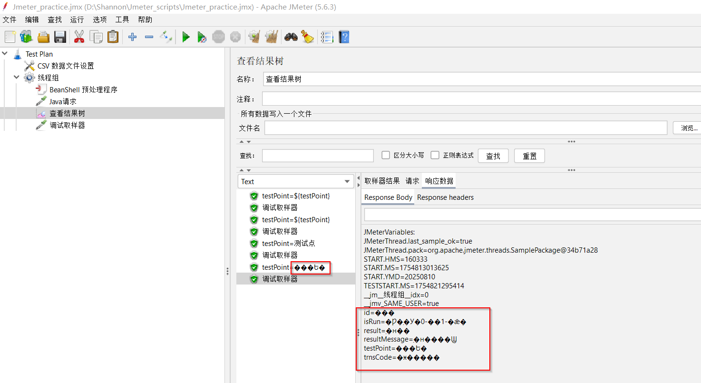Screen dimensions: 701x383
Task: Open the 工具 menu
Action: pos(122,20)
